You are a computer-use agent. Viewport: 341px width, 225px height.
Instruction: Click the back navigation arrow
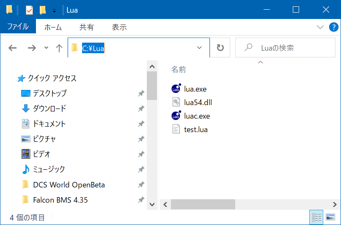click(12, 48)
